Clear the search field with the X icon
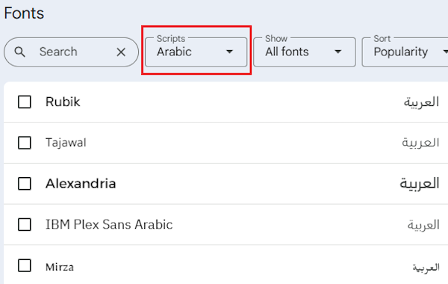This screenshot has width=448, height=284. (121, 52)
